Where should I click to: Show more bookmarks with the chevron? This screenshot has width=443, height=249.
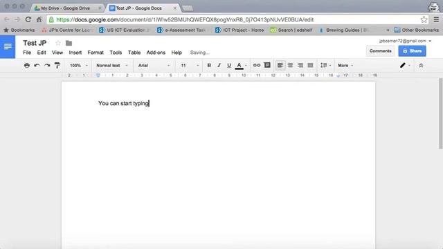388,30
